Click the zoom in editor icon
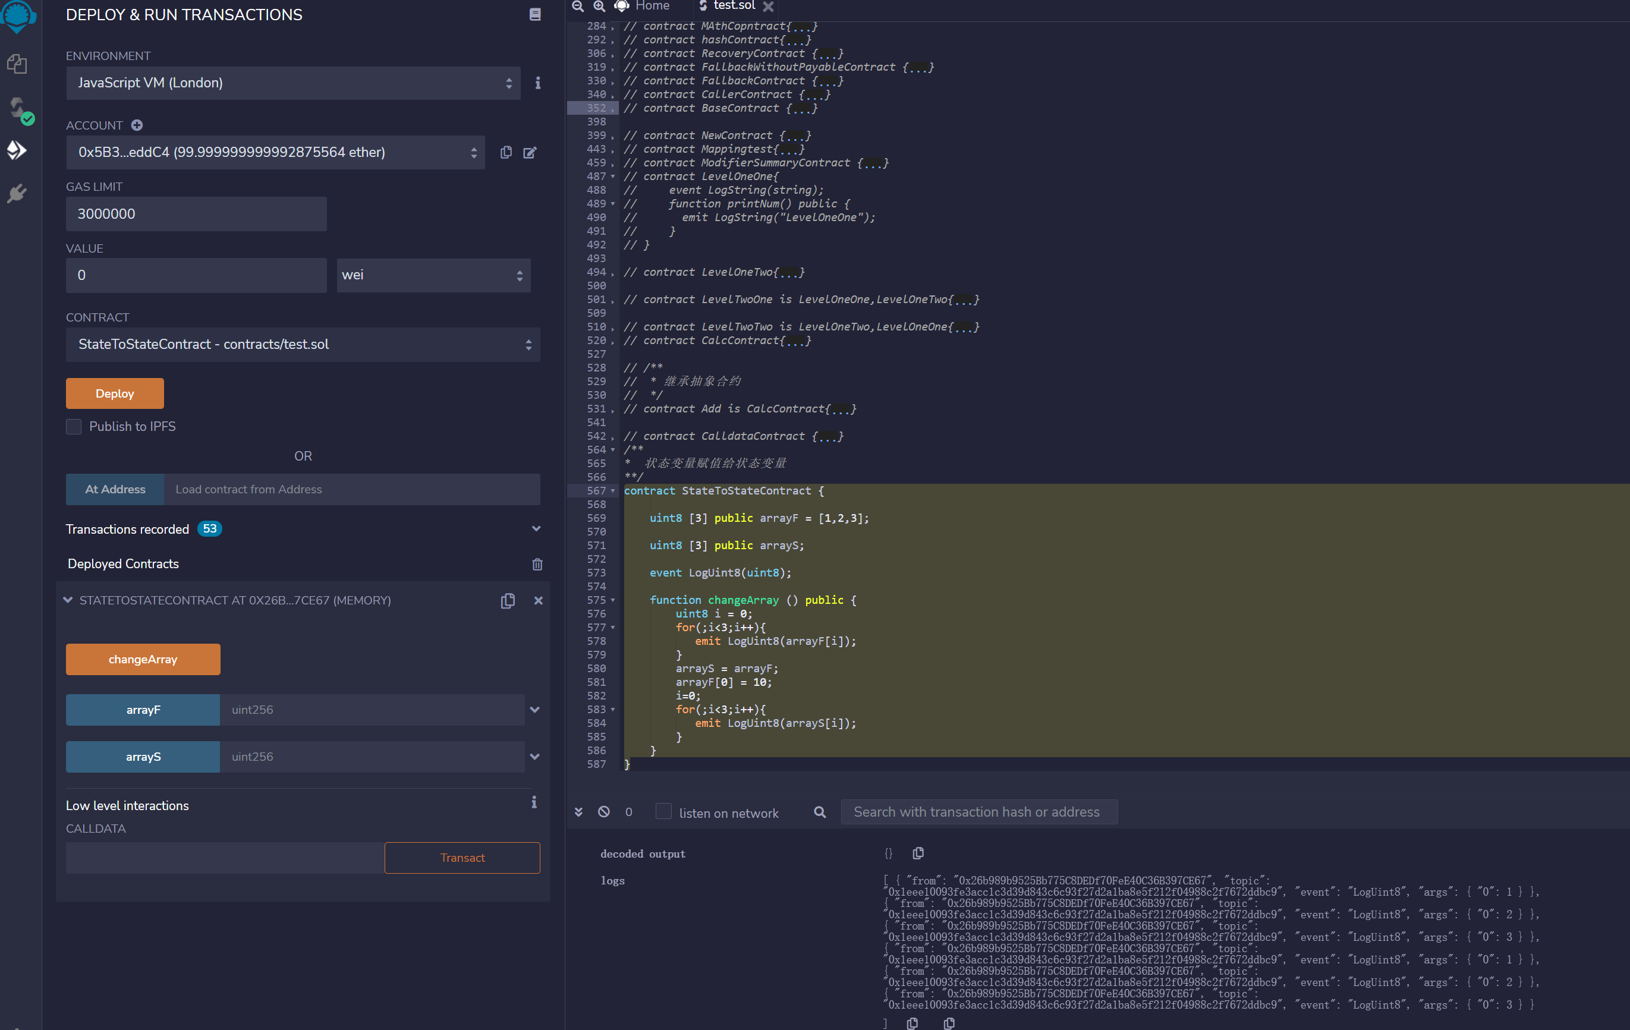Screen dimensions: 1630x1030 tap(599, 6)
